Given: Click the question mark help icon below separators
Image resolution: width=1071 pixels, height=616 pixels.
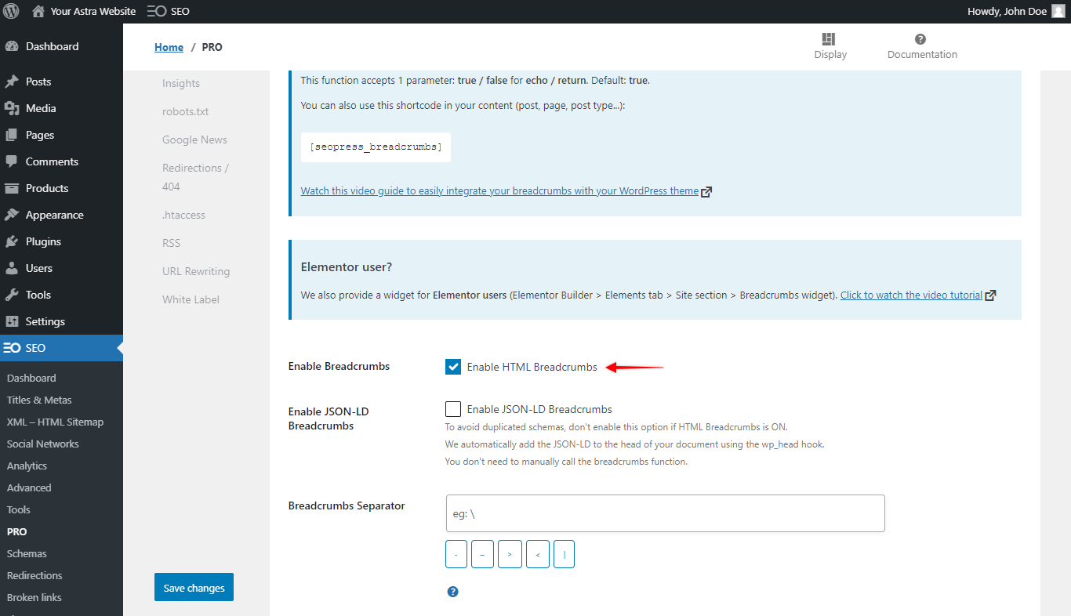Looking at the screenshot, I should tap(453, 591).
